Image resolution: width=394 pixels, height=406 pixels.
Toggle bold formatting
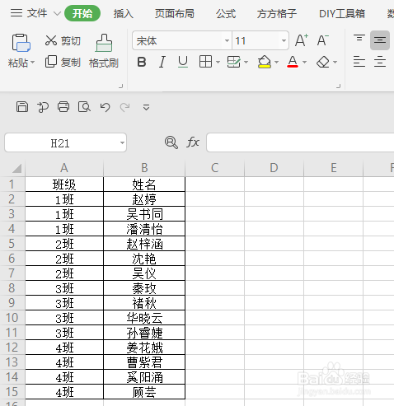[142, 62]
